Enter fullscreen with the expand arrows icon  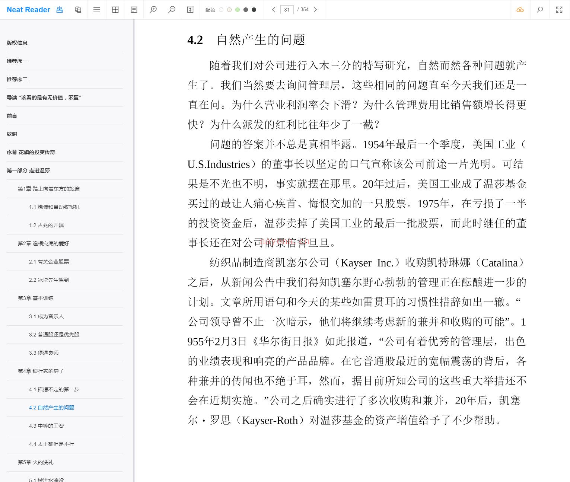tap(559, 10)
